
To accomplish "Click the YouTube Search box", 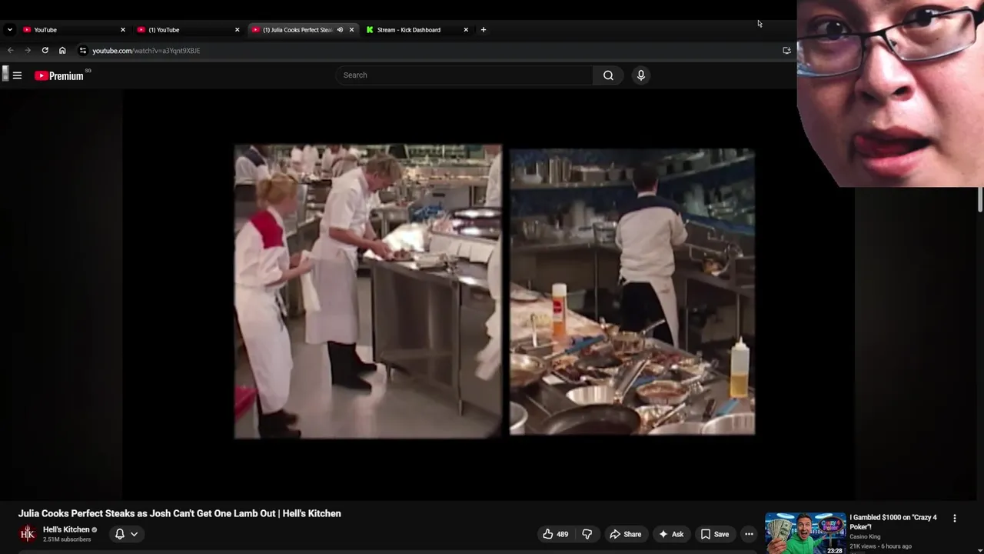I will (x=464, y=75).
